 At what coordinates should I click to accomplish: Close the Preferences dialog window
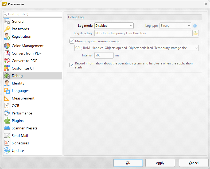(206, 4)
